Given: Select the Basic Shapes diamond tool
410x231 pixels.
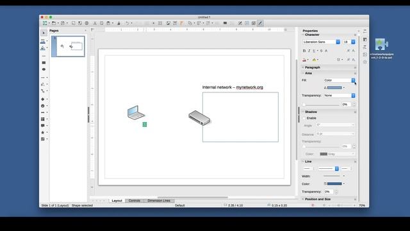Looking at the screenshot, I should coord(43,99).
